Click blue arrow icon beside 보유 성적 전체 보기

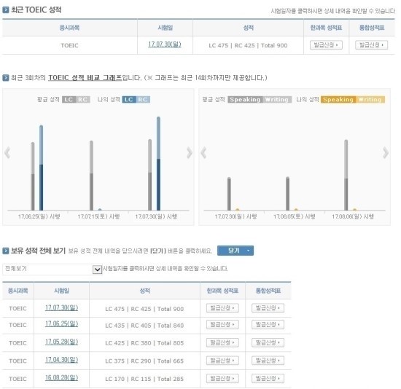click(x=6, y=251)
